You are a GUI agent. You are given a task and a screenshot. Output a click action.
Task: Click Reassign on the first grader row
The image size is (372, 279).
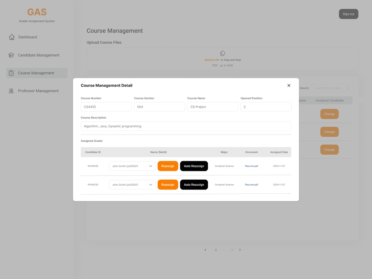(168, 166)
